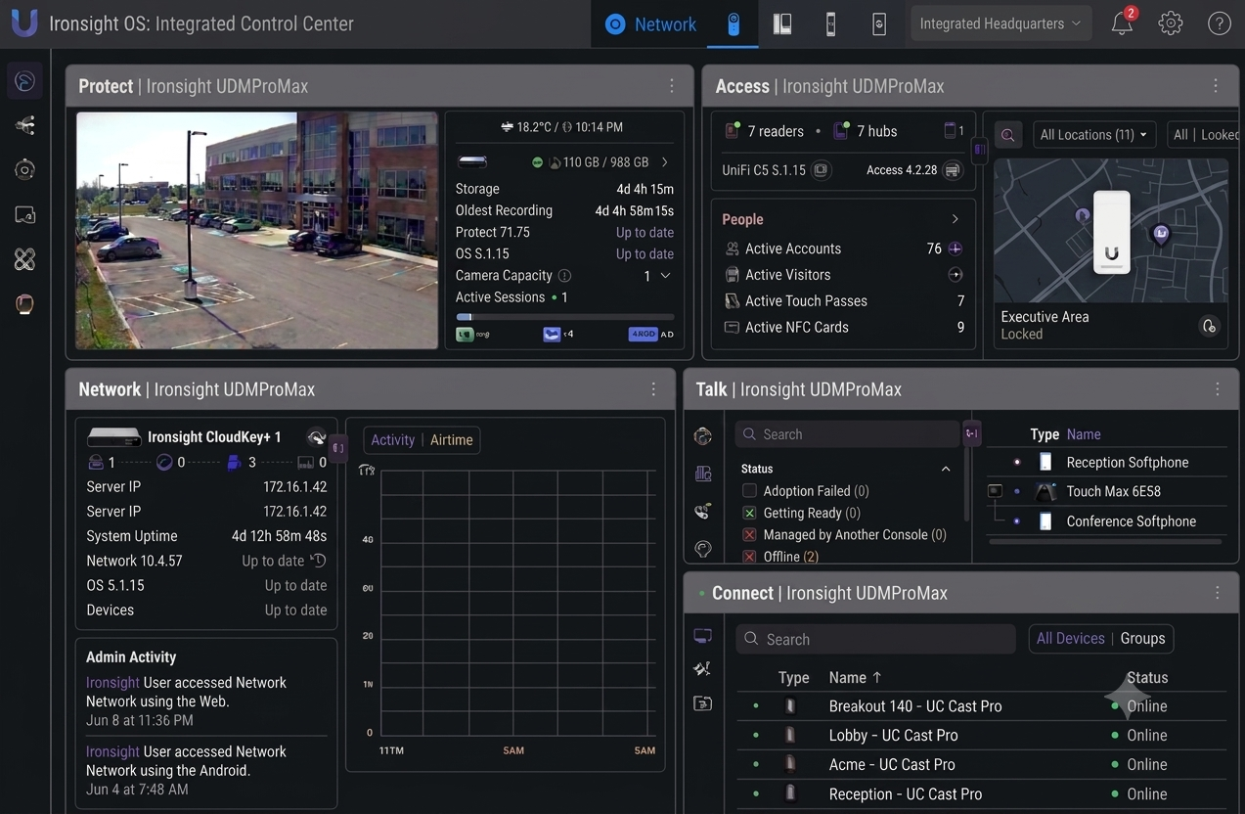Sort Connect devices by Name column
This screenshot has width=1245, height=814.
tap(855, 678)
